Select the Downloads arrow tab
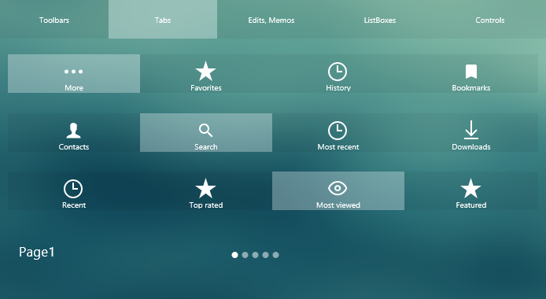 [471, 132]
